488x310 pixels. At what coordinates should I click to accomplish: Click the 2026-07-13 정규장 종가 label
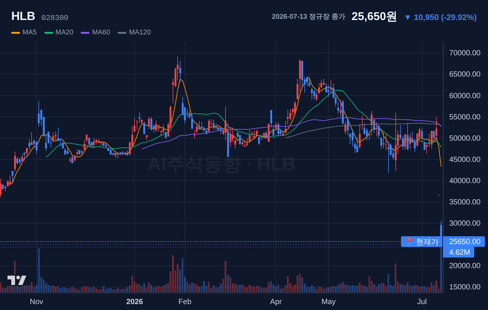coord(308,17)
